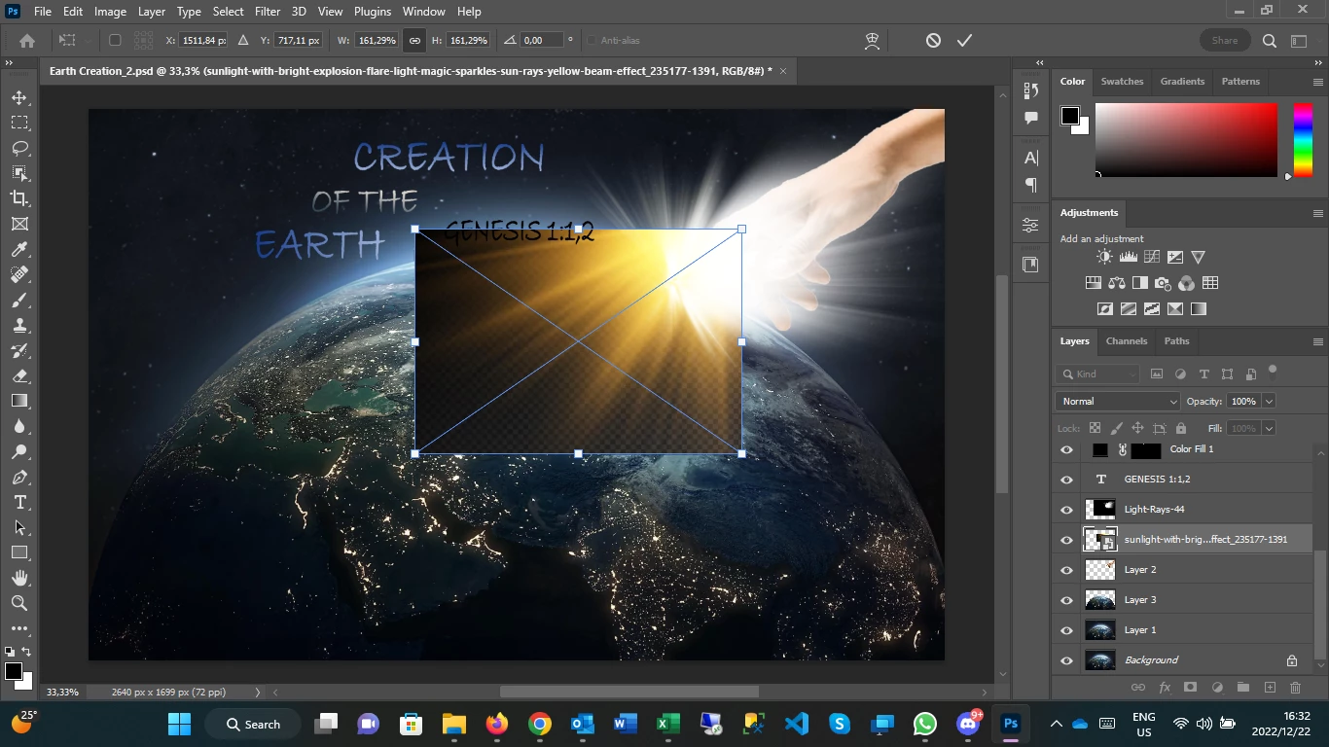Select the Gradient tool
Viewport: 1329px width, 747px height.
(19, 401)
